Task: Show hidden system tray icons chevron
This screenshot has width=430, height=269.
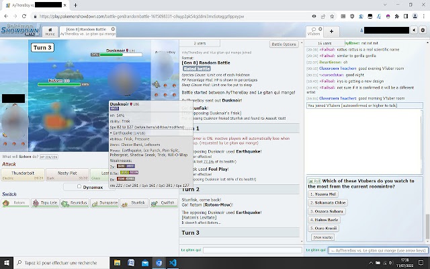Action: click(x=371, y=263)
